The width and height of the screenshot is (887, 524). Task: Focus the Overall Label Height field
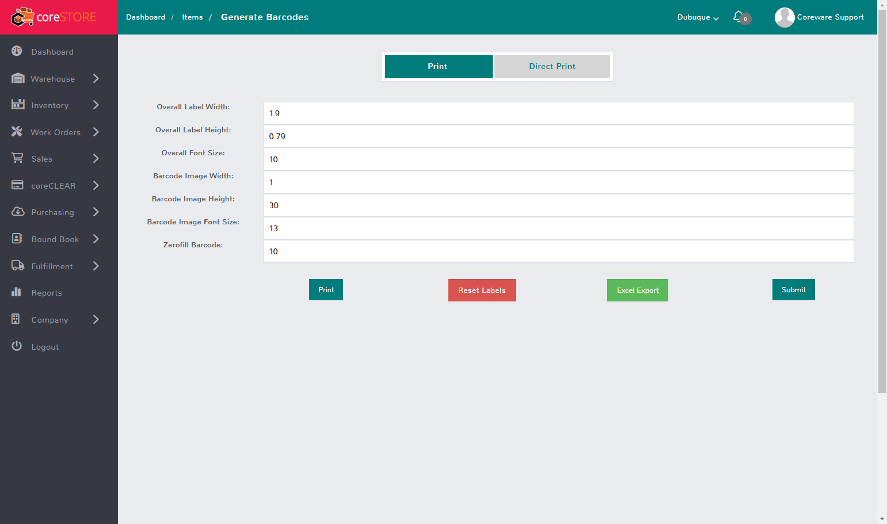point(558,136)
